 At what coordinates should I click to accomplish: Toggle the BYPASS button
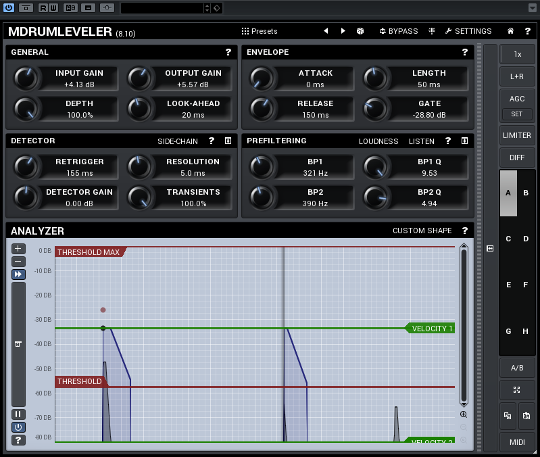pyautogui.click(x=399, y=31)
